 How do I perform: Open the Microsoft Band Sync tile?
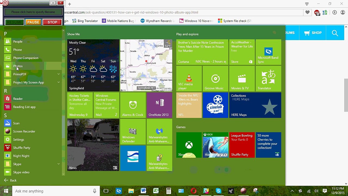[x=268, y=52]
